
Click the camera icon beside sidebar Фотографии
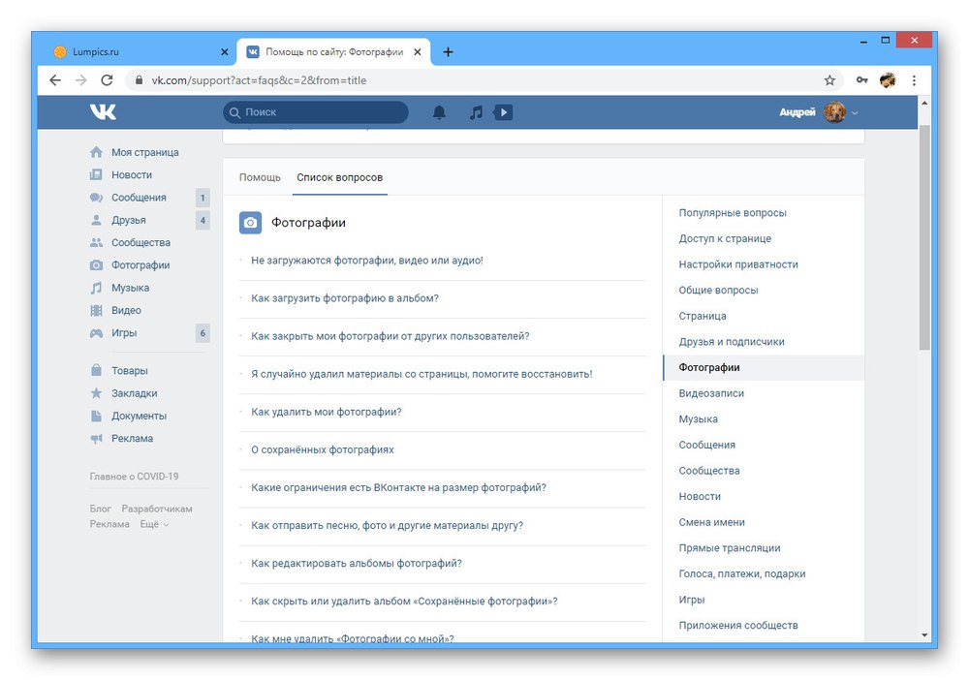click(x=96, y=265)
